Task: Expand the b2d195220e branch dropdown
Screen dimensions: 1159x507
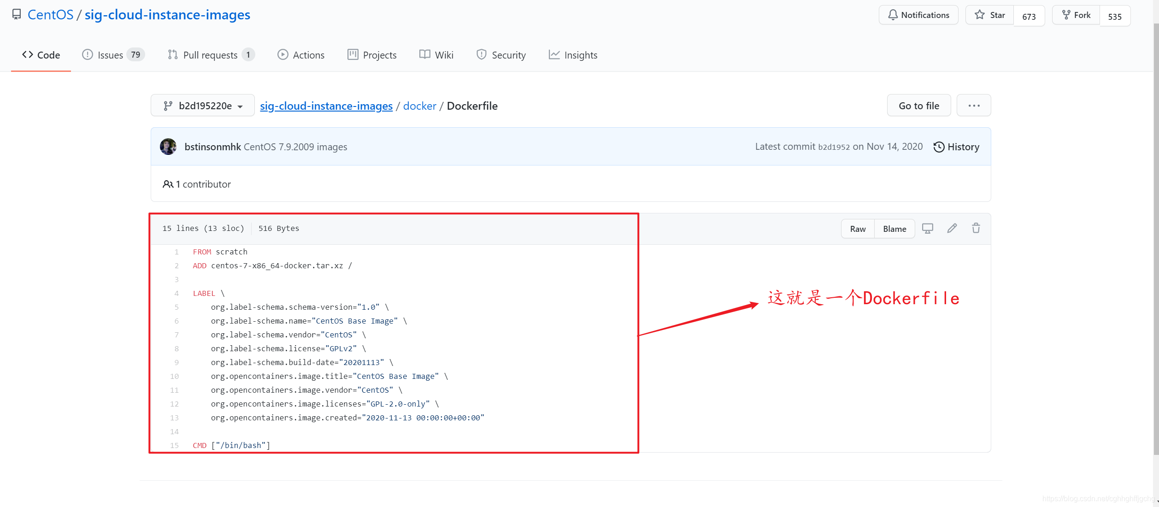Action: click(x=203, y=106)
